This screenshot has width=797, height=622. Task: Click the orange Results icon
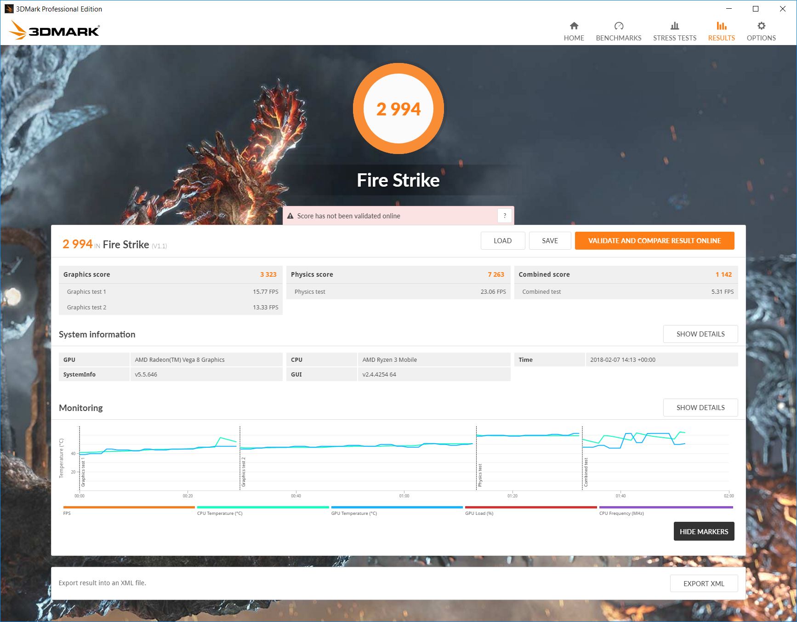[x=721, y=26]
